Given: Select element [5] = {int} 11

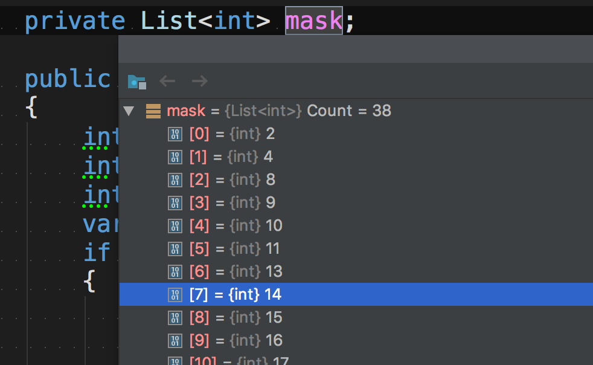Looking at the screenshot, I should (x=356, y=249).
